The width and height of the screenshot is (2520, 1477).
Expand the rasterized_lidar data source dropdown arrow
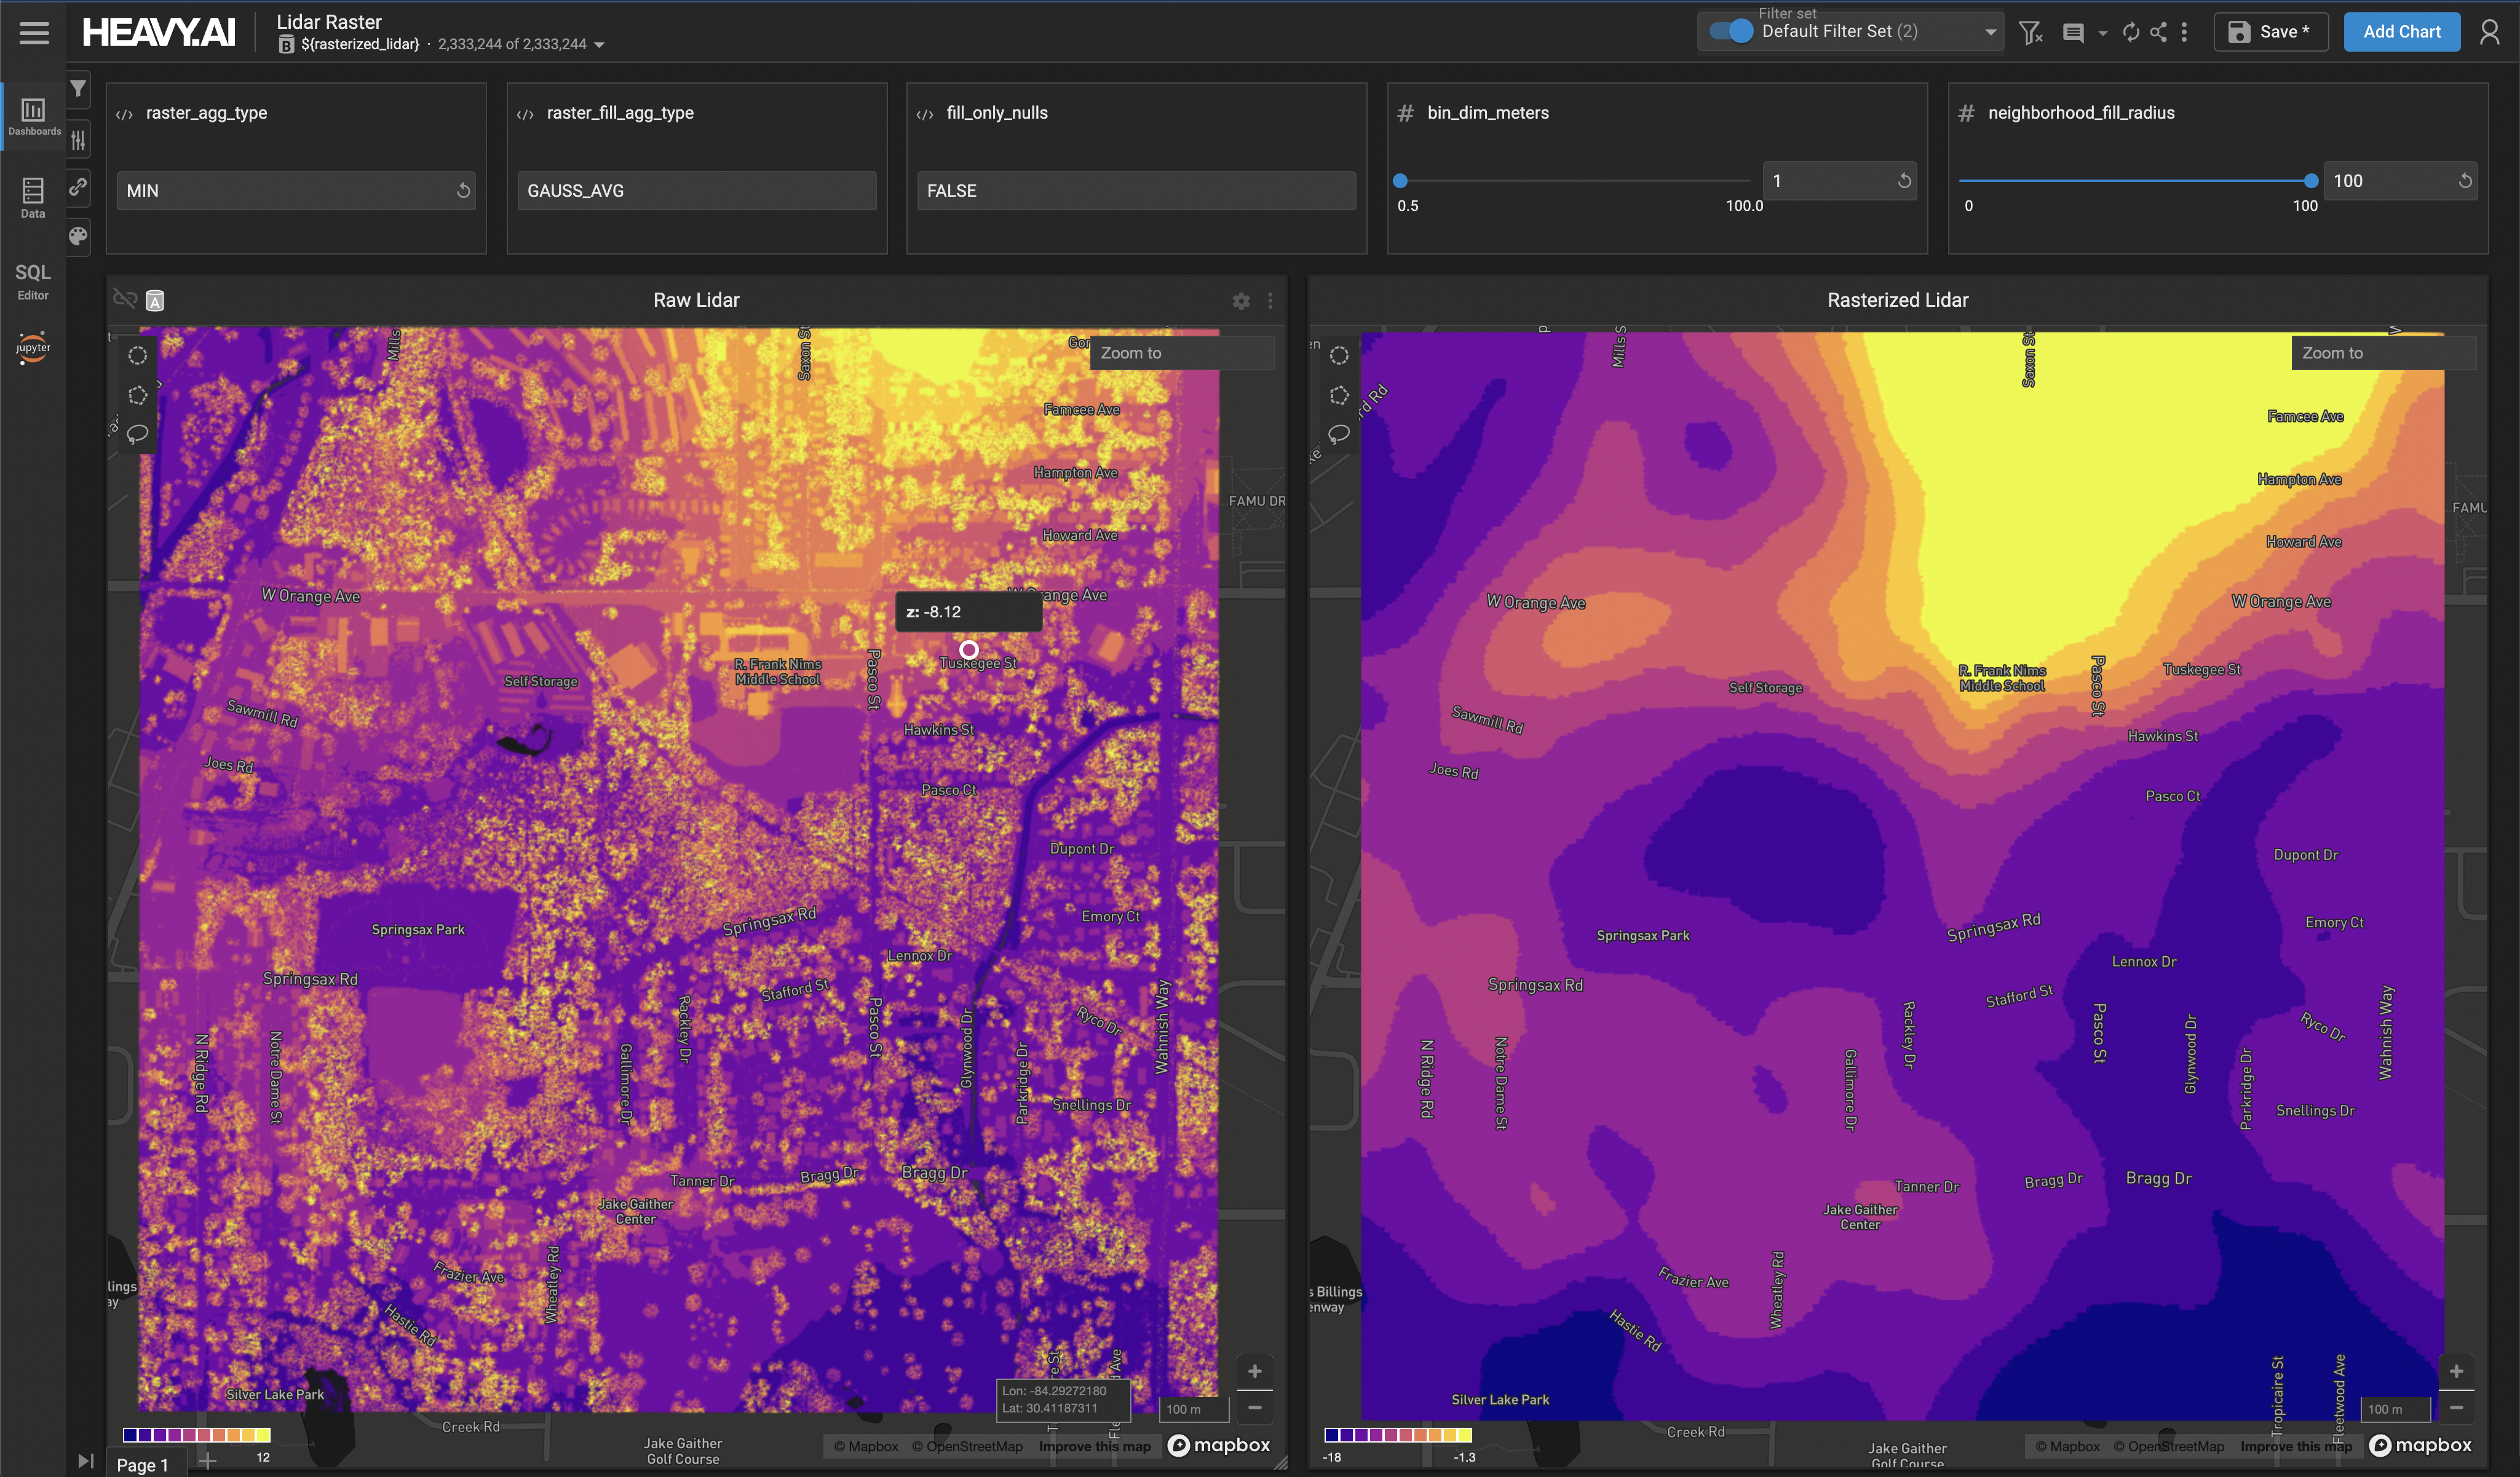pyautogui.click(x=599, y=45)
